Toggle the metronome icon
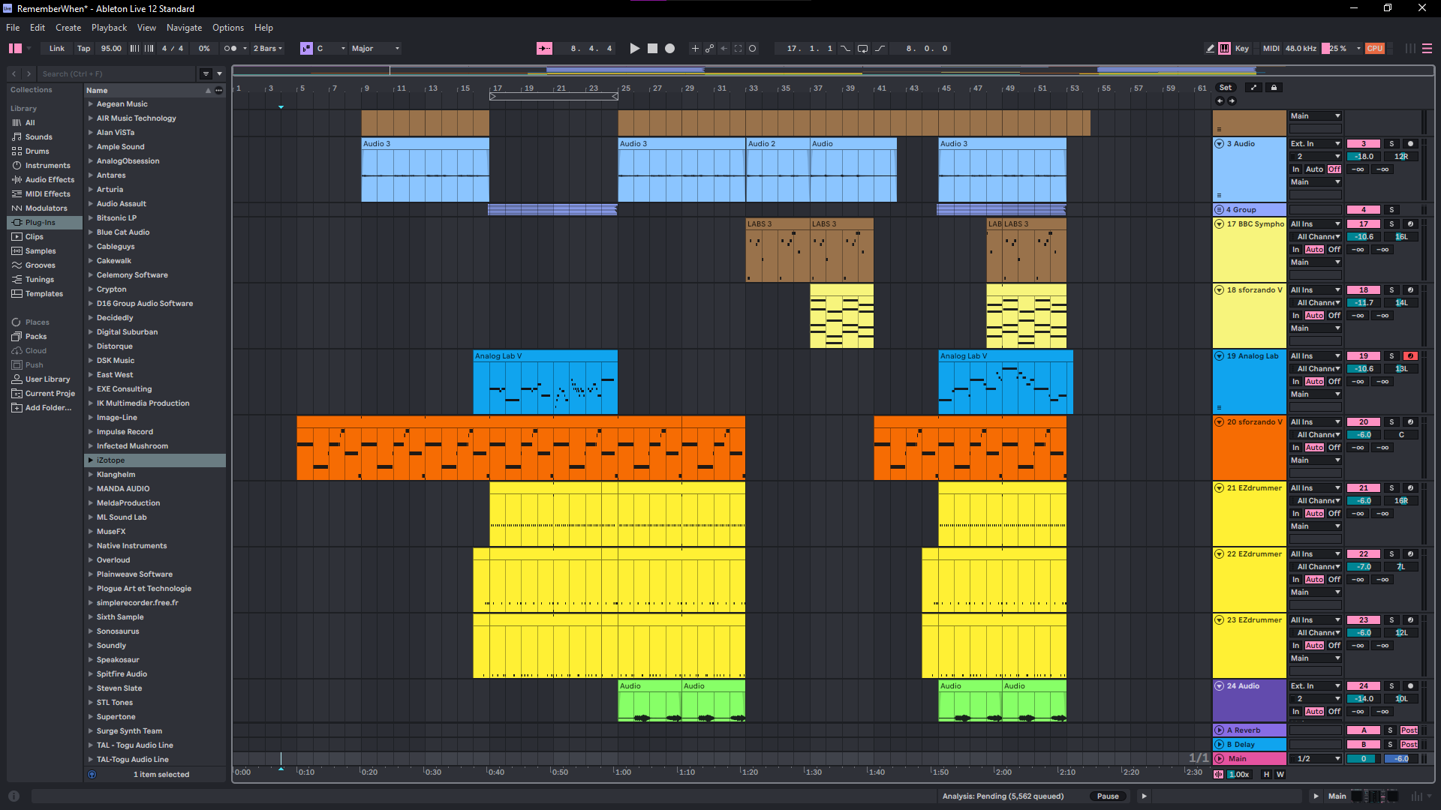This screenshot has width=1441, height=810. pyautogui.click(x=230, y=49)
